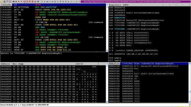Select the RETN instruction at 77F6108C

click(x=53, y=5)
